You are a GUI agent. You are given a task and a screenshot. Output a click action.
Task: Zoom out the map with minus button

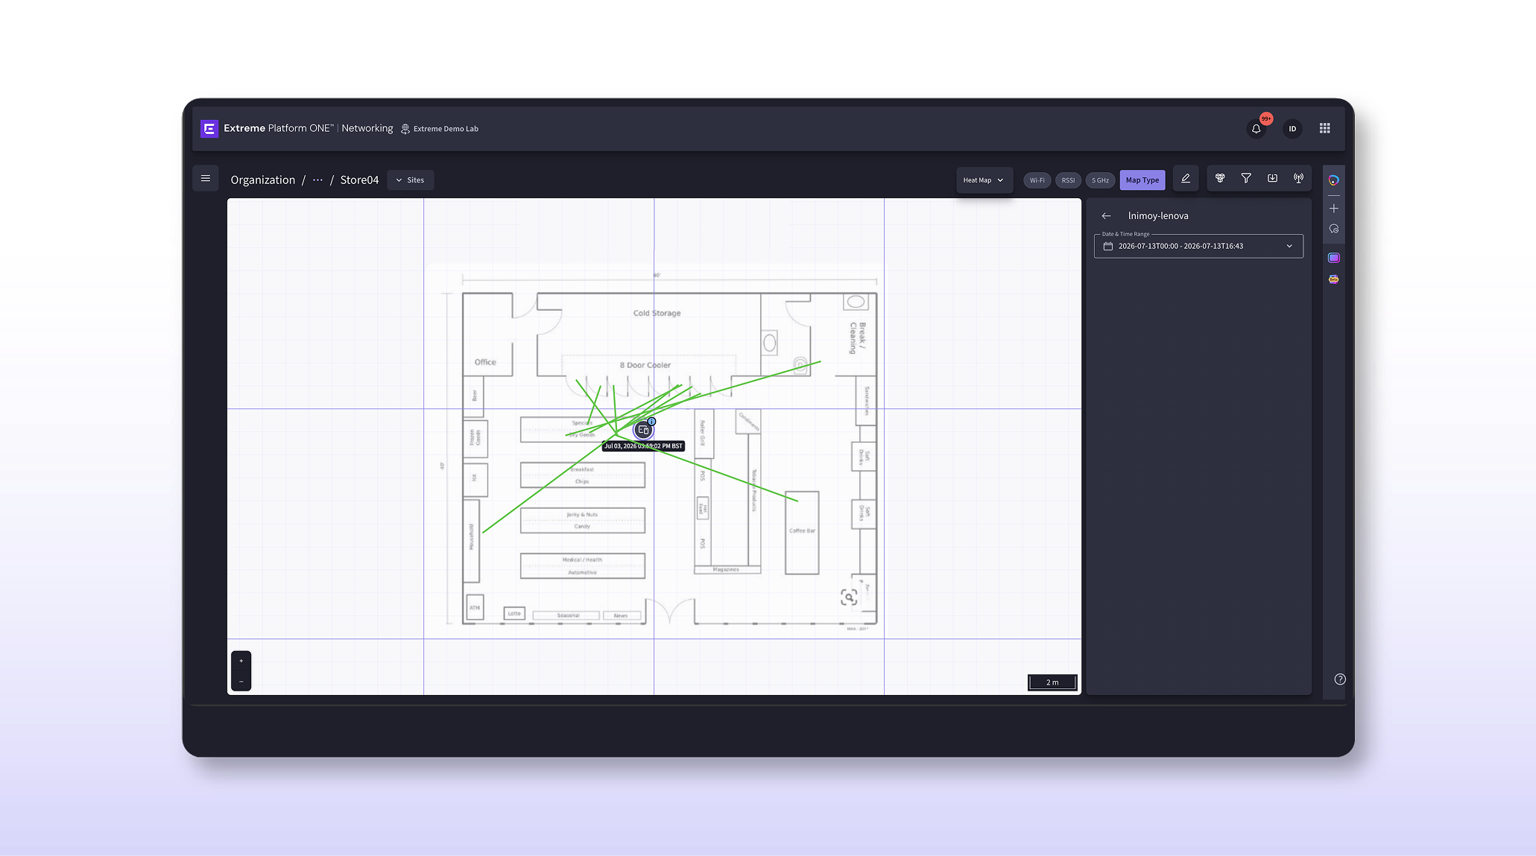pyautogui.click(x=241, y=681)
